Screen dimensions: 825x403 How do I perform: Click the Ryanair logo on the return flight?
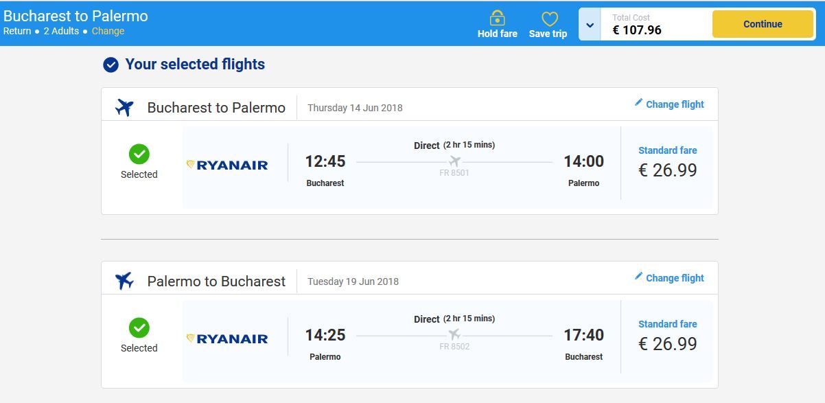(227, 338)
